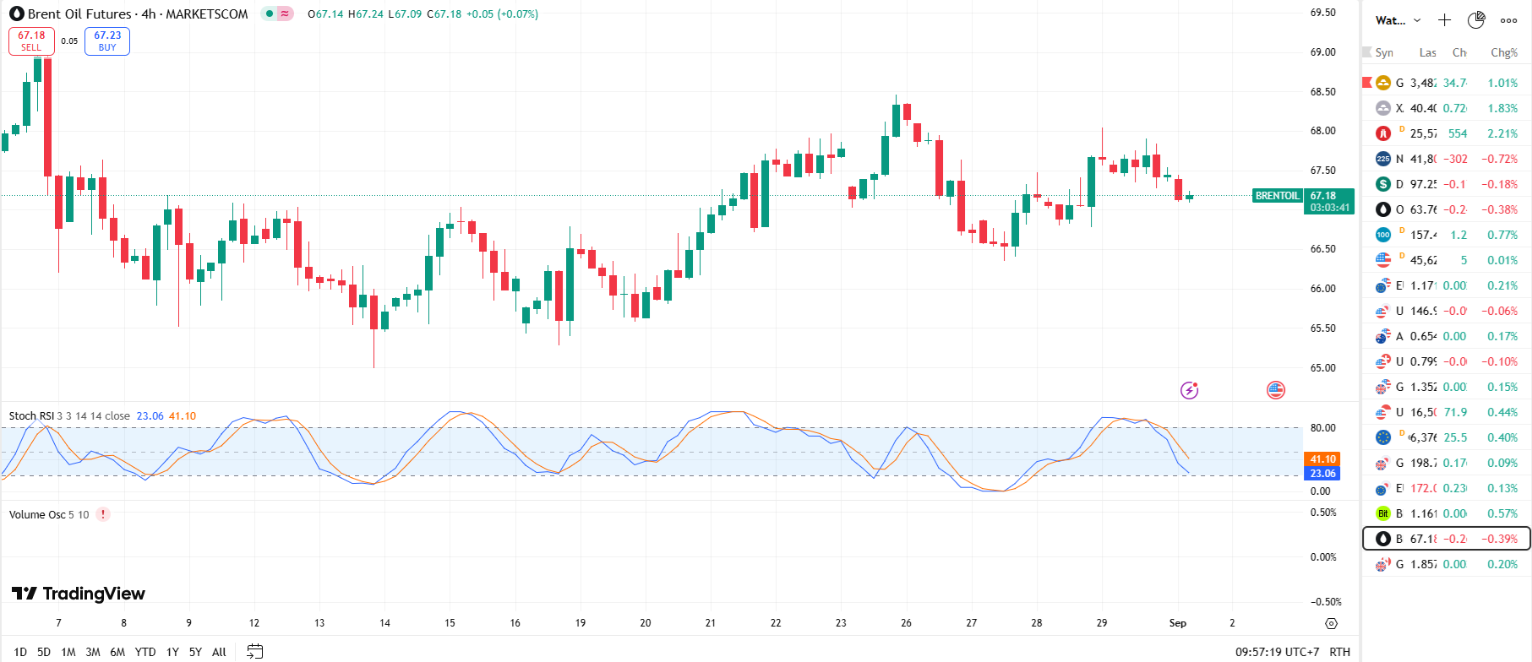1532x662 pixels.
Task: Select the YTD date range
Action: [145, 652]
